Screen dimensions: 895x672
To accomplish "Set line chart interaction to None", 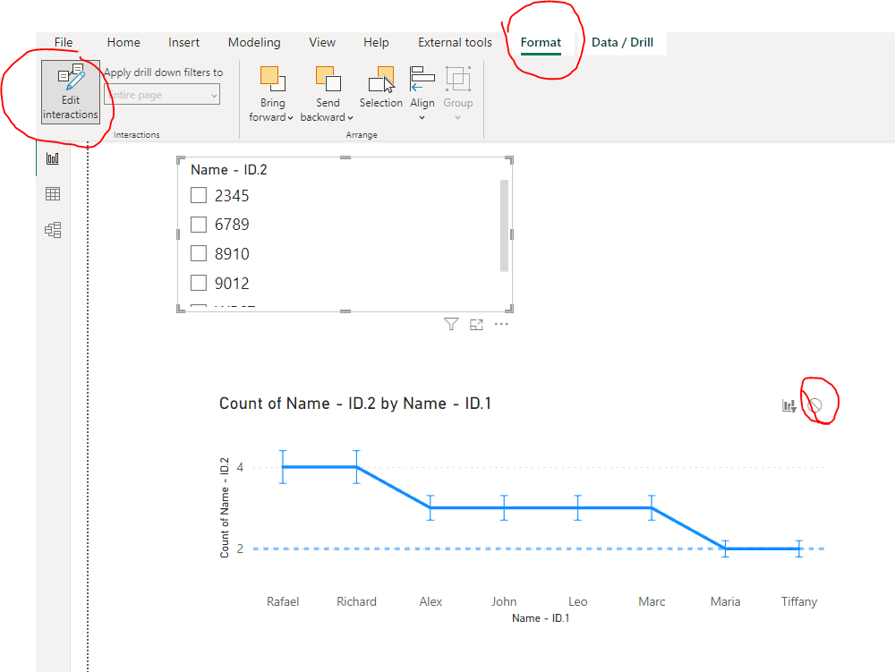I will [814, 405].
